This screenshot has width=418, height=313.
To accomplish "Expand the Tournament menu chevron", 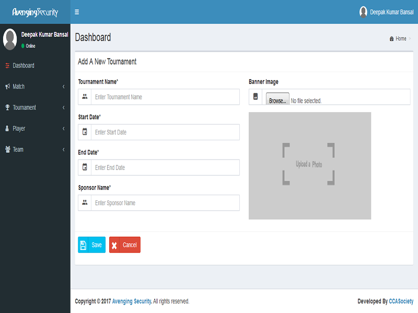I will click(x=63, y=107).
